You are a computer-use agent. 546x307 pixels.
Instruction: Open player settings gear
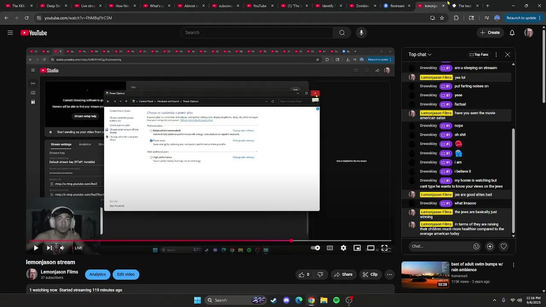pyautogui.click(x=343, y=248)
